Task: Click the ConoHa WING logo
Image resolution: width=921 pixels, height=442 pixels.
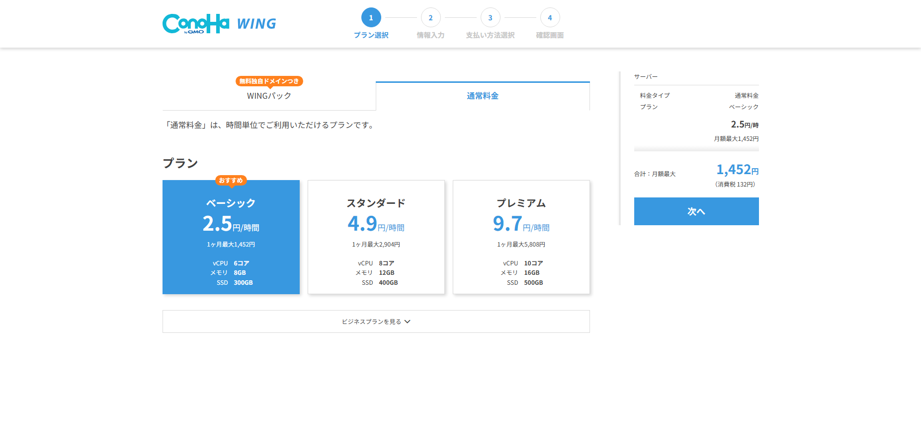Action: (219, 23)
